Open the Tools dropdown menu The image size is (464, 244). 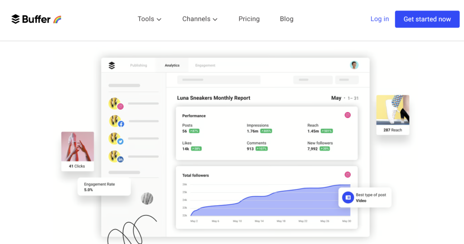tap(150, 19)
